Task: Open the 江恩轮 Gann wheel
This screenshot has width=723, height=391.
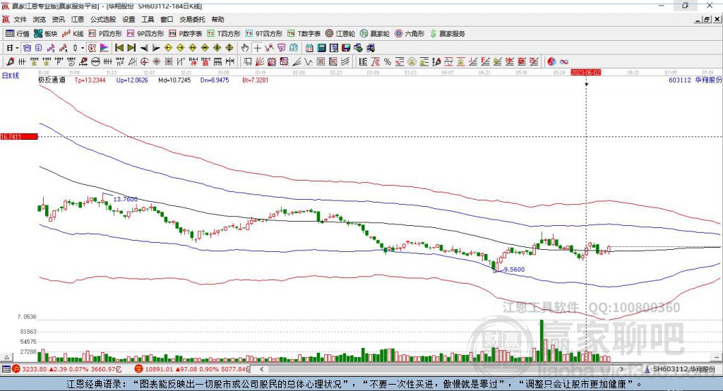Action: pos(340,34)
